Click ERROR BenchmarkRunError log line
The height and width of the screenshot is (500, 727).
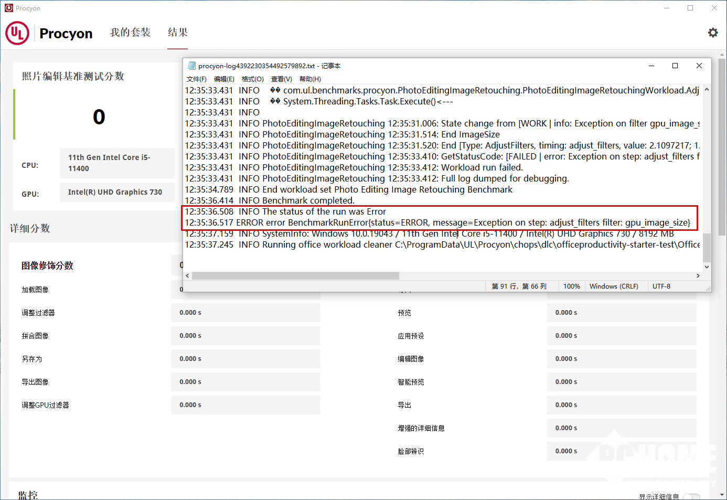(x=437, y=222)
